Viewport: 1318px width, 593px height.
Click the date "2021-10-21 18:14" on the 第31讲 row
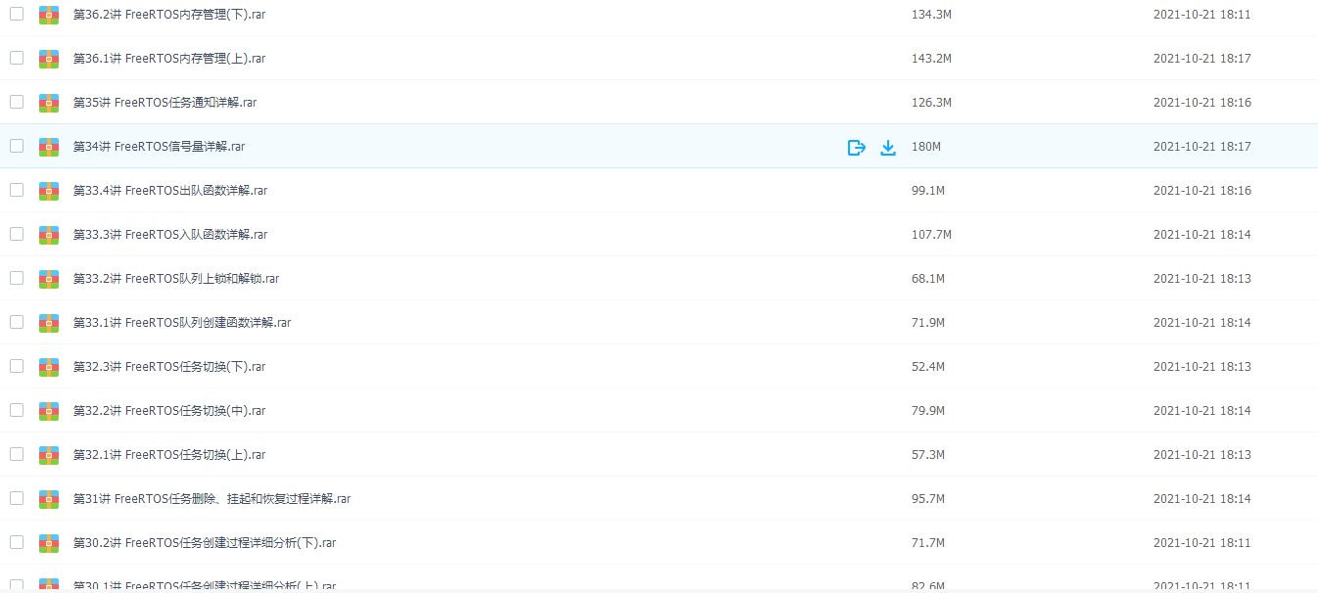1202,499
